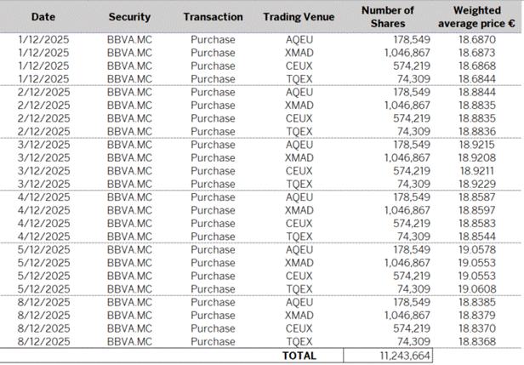Click the price value 18.8597
The height and width of the screenshot is (365, 524).
[x=477, y=210]
